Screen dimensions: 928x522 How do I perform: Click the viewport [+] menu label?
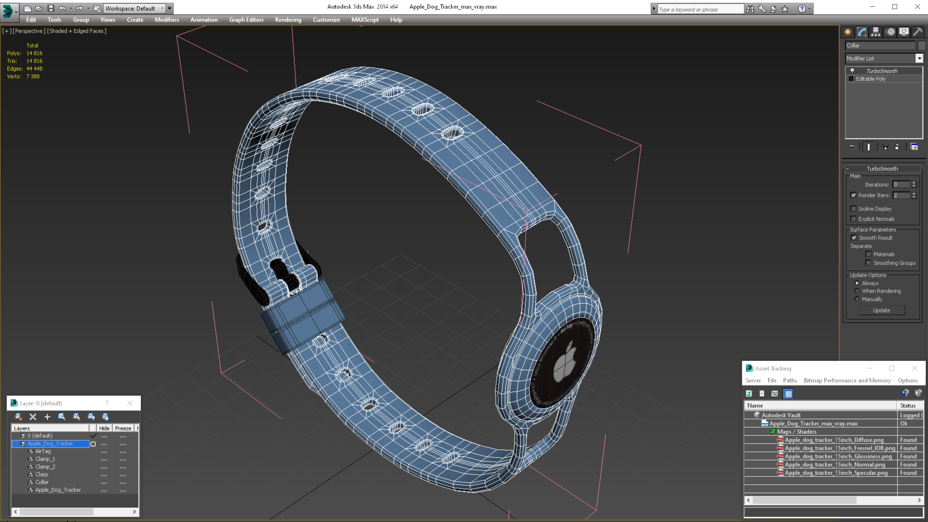tap(6, 31)
